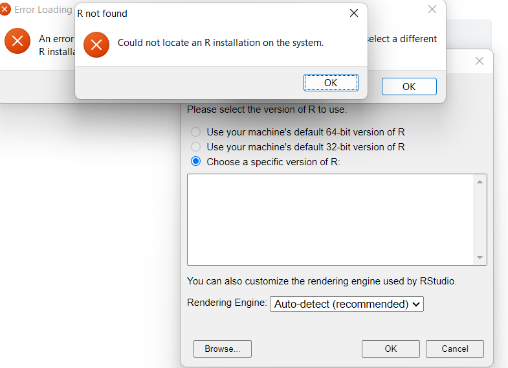The height and width of the screenshot is (368, 508).
Task: Select default 32-bit version of R option
Action: (195, 147)
